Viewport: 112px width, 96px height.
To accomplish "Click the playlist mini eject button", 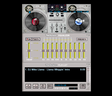I will [67, 88].
